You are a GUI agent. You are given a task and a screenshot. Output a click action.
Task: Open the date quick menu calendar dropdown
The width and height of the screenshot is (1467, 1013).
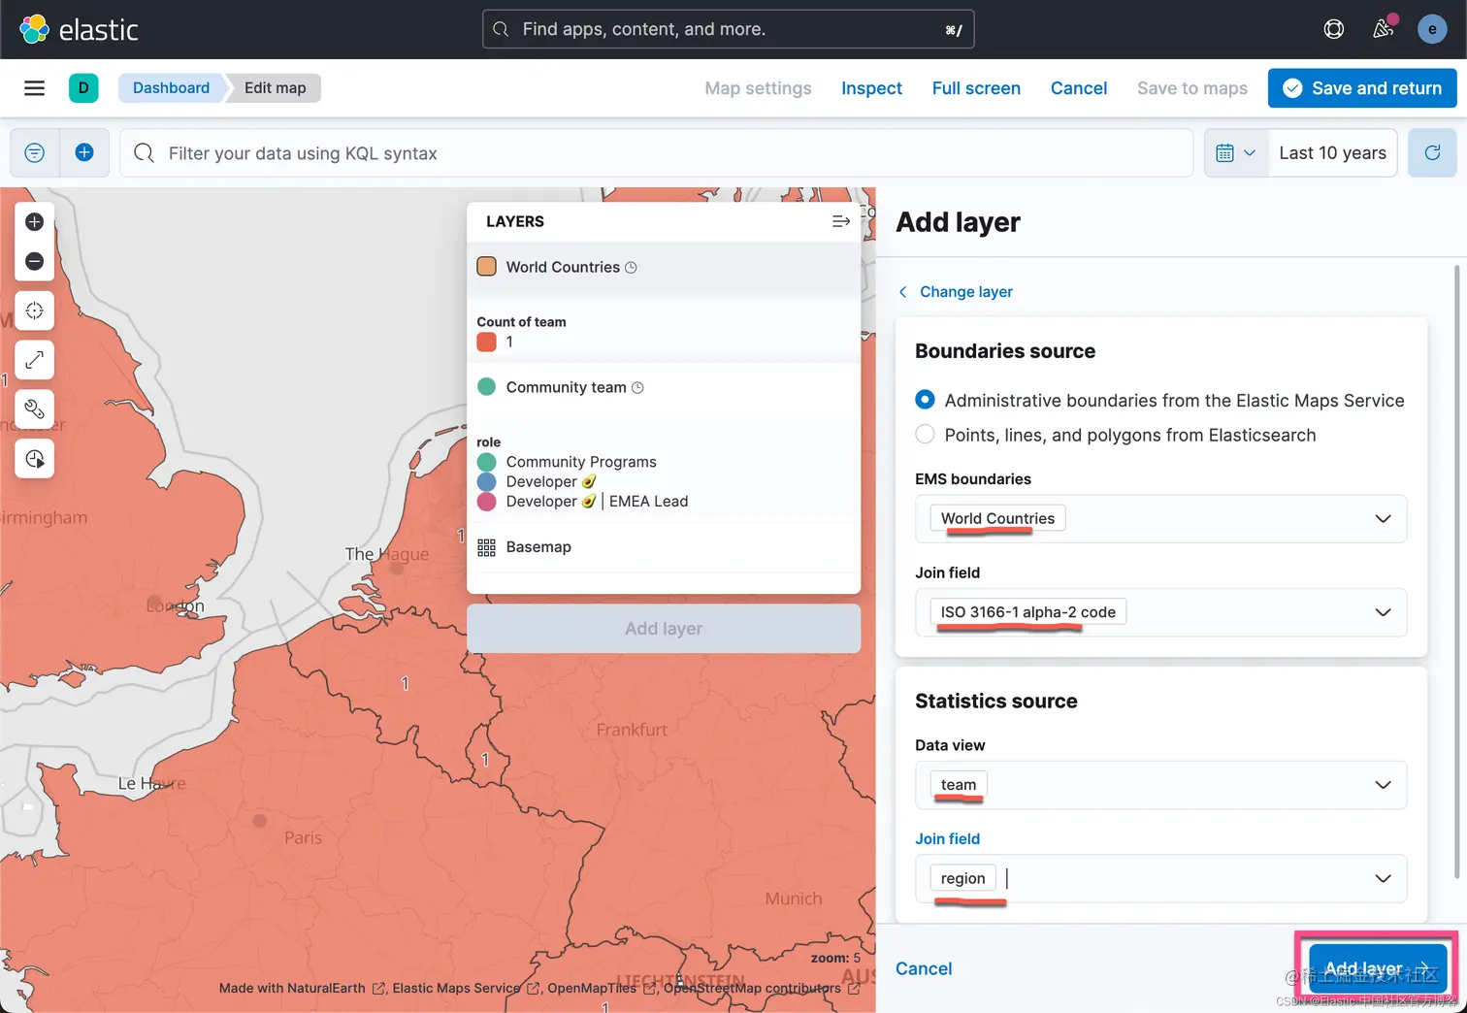1236,153
